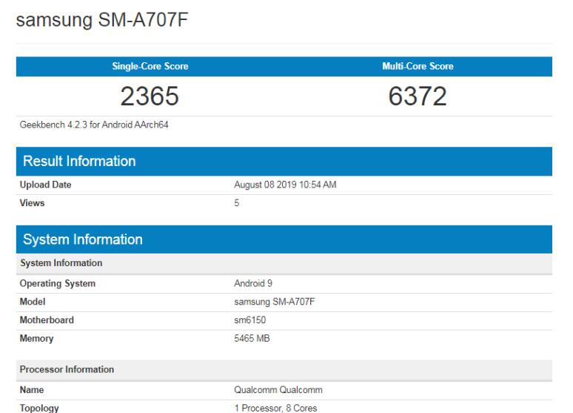Select the August 08 2019 10:54 AM value
The height and width of the screenshot is (413, 573).
[x=285, y=185]
